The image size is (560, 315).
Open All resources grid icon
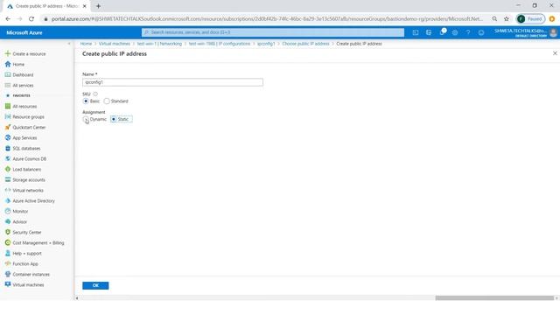point(8,106)
